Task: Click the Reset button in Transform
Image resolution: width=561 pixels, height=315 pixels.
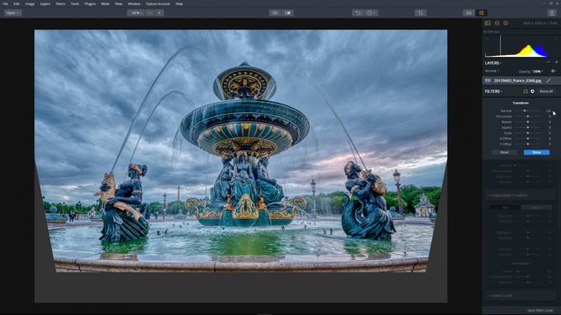Action: point(504,153)
